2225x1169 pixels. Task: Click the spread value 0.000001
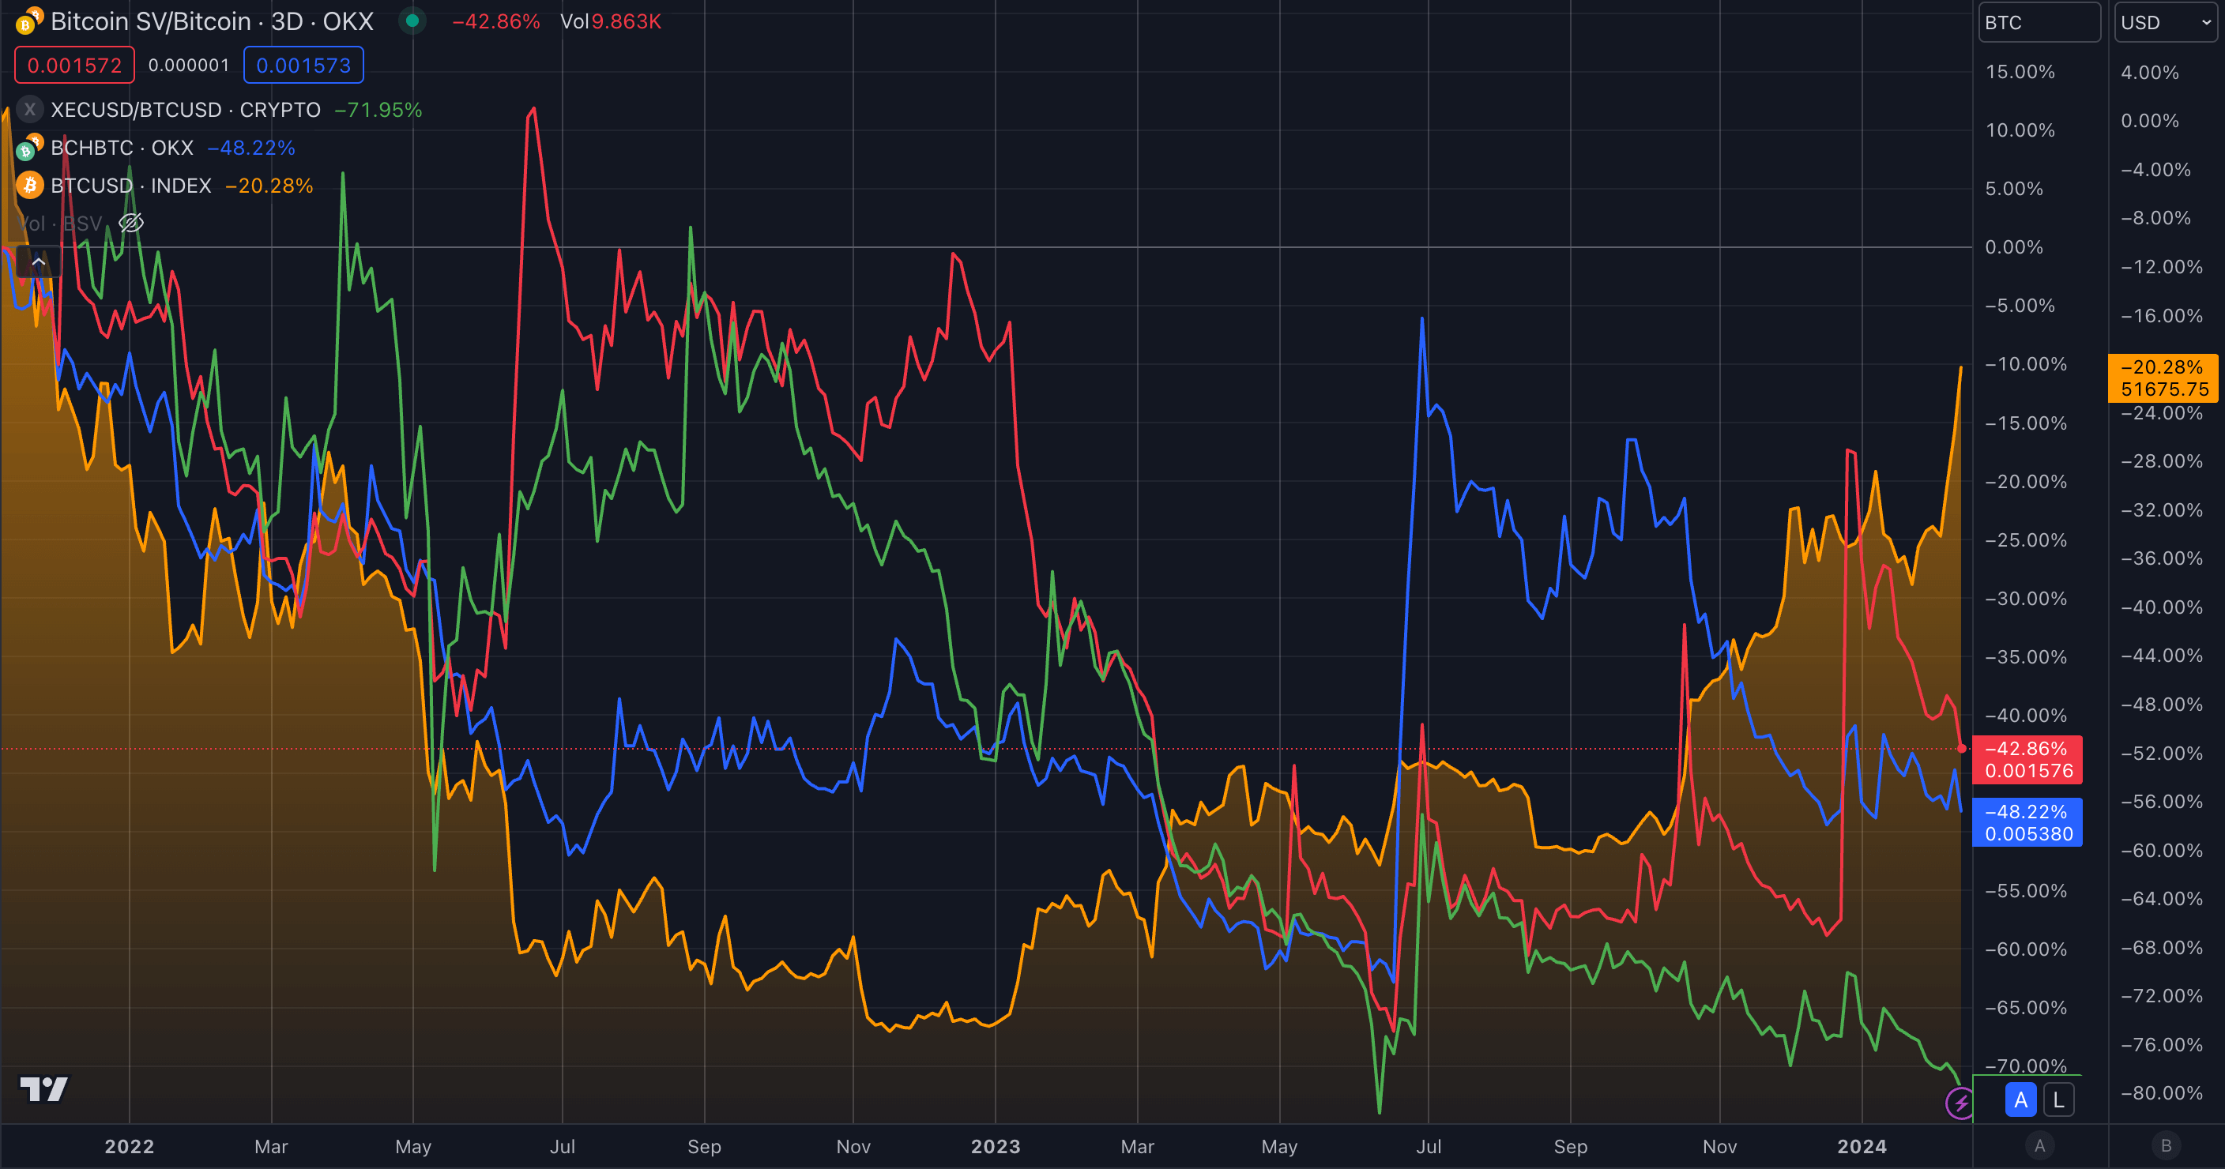point(188,66)
